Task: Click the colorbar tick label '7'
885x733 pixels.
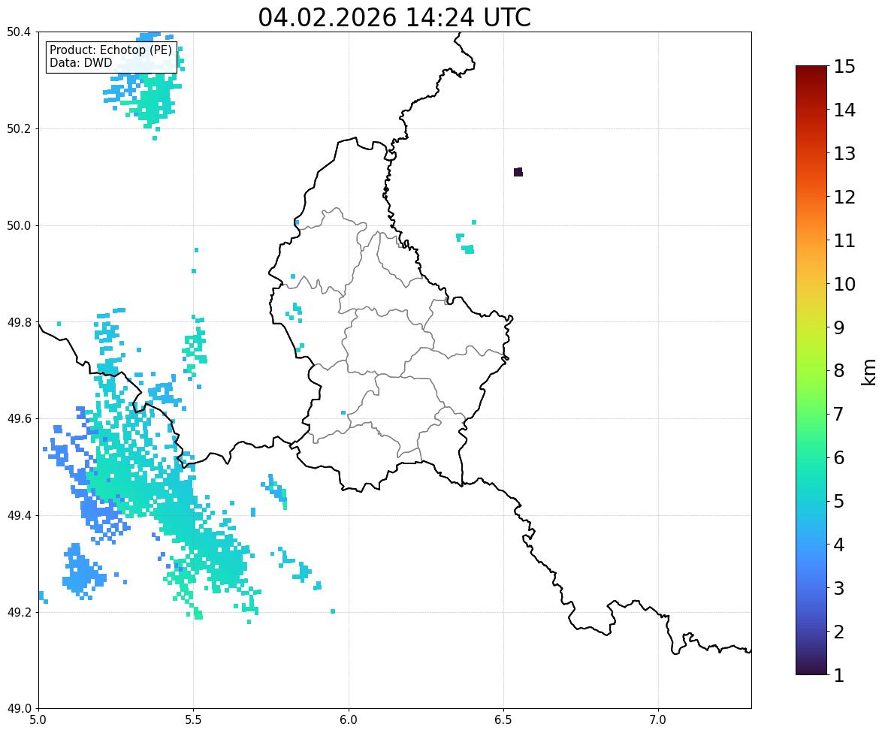Action: click(839, 414)
